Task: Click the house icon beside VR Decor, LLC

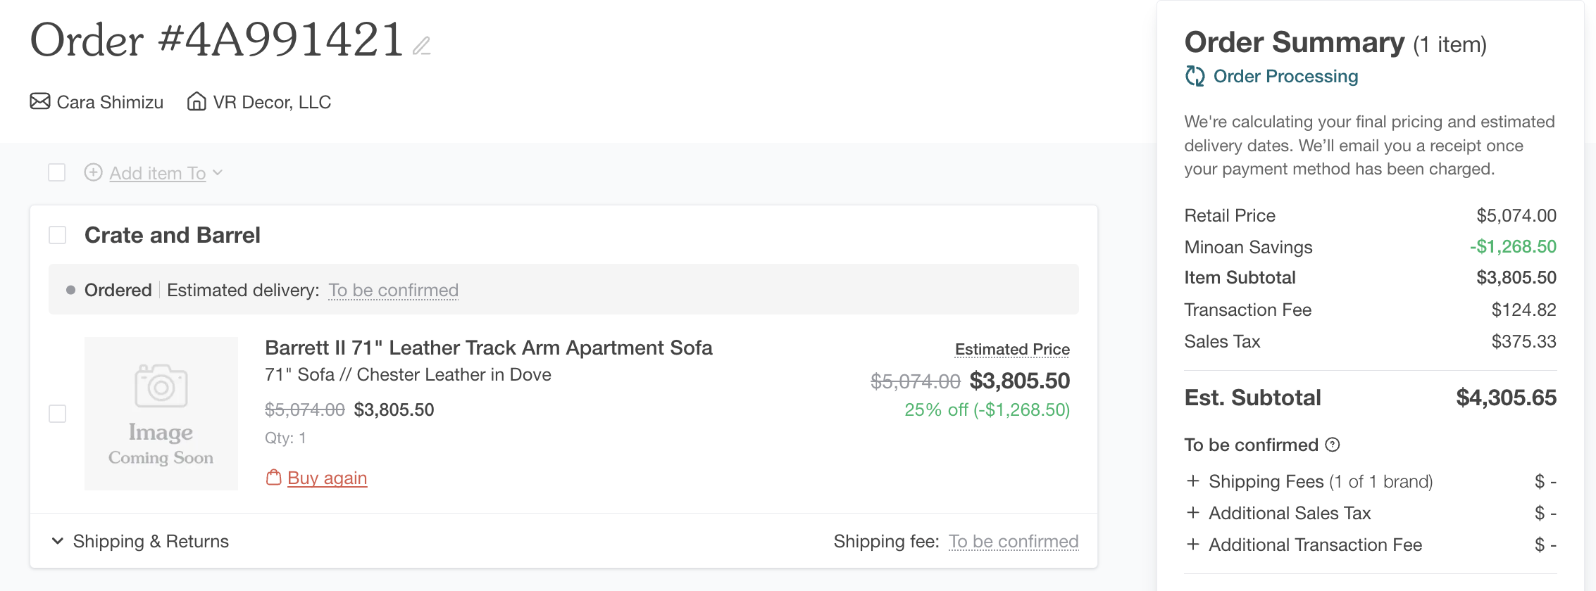Action: (x=197, y=101)
